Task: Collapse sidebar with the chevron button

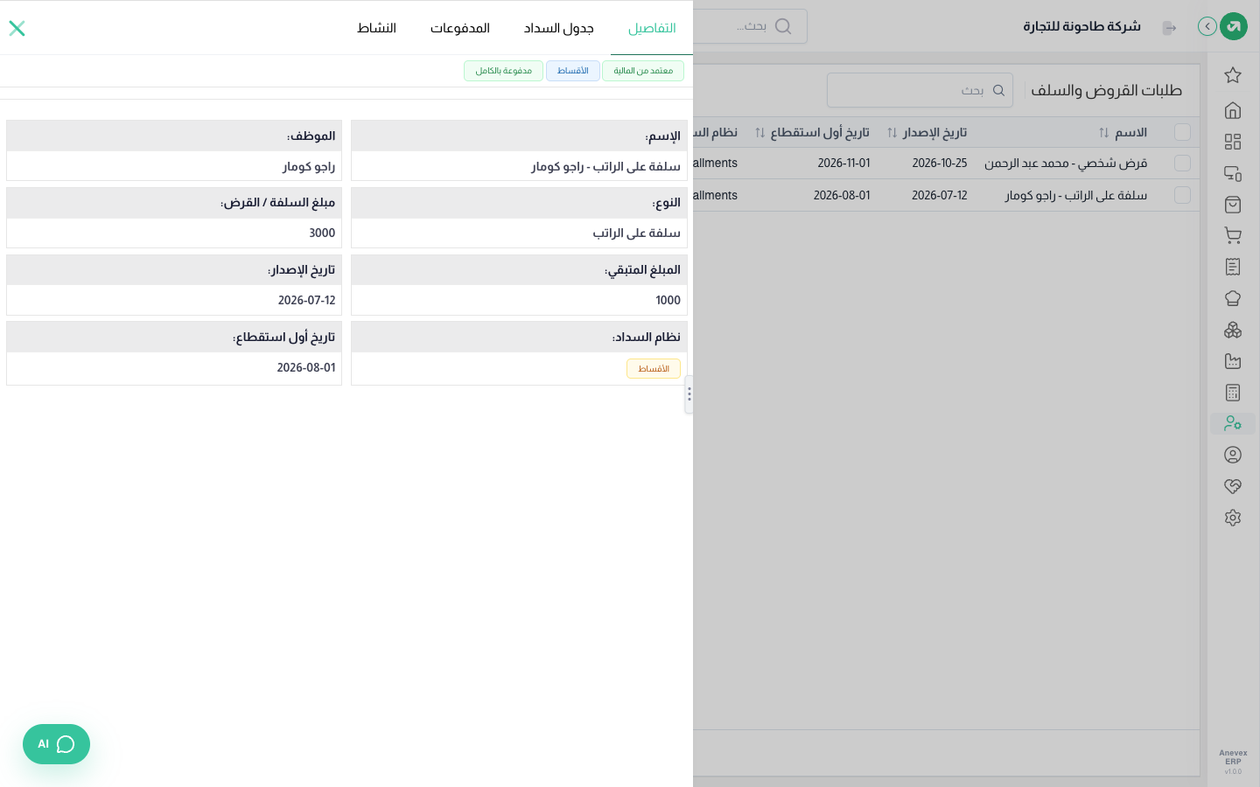Action: click(1207, 26)
